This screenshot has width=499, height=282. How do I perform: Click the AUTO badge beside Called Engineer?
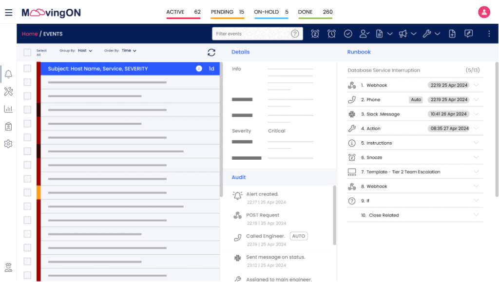click(x=299, y=236)
